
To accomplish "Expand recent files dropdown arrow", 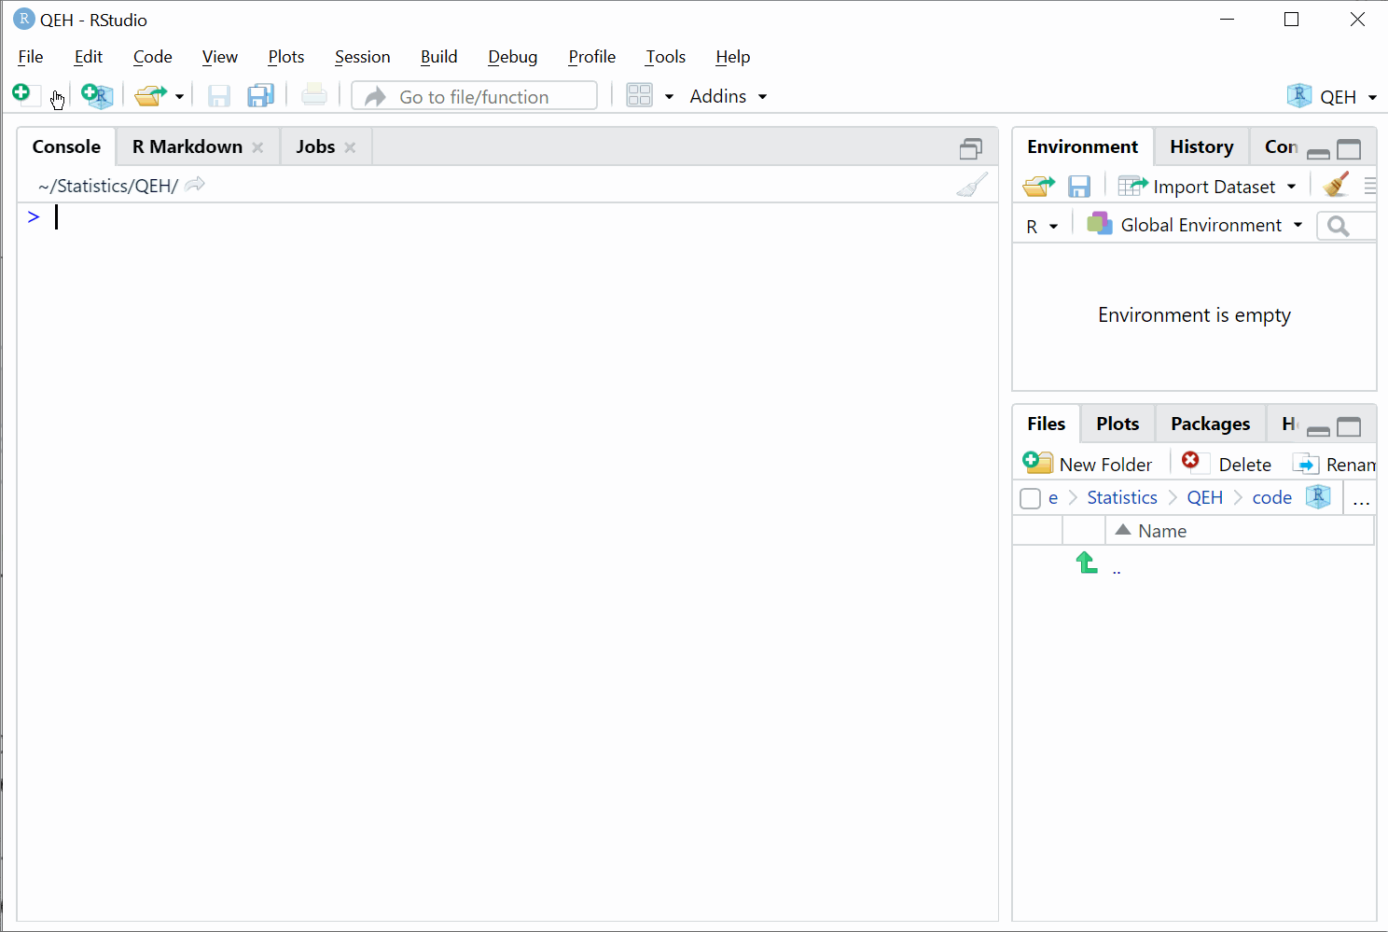I will [x=179, y=97].
